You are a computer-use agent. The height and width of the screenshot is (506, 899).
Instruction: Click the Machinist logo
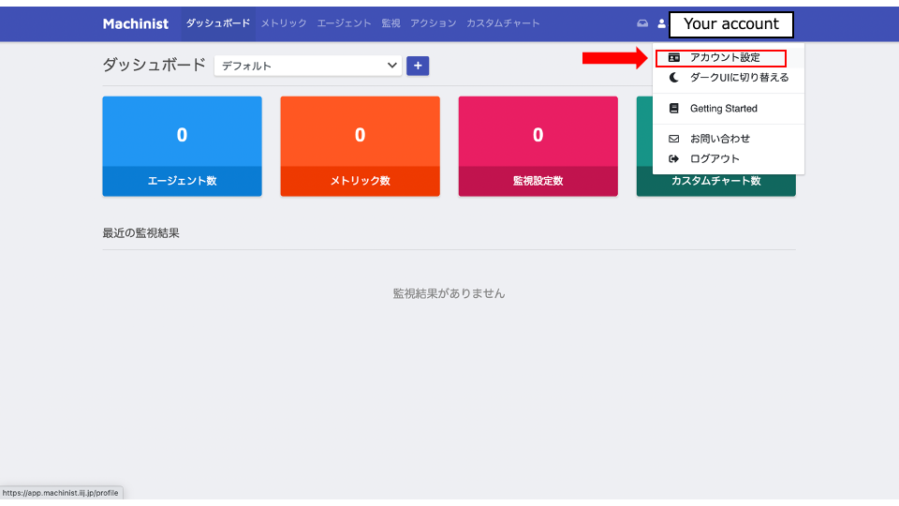click(135, 23)
